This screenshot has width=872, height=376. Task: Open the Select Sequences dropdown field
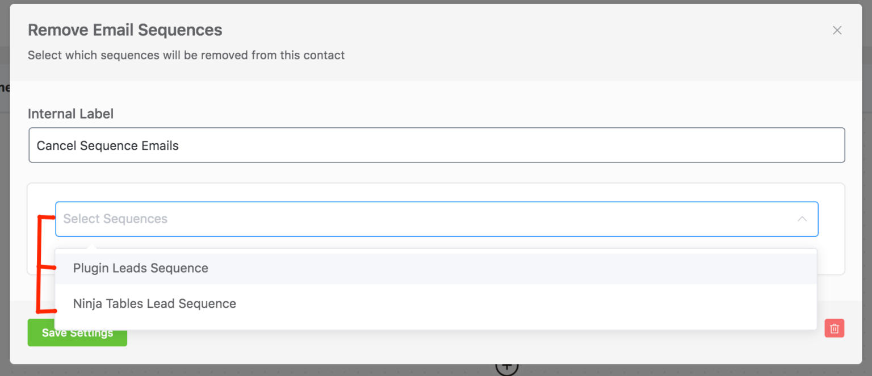pos(437,219)
